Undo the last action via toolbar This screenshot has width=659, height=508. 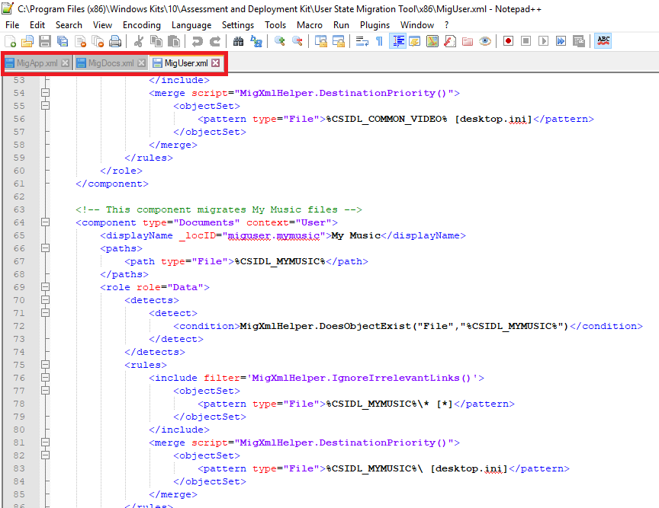[197, 41]
